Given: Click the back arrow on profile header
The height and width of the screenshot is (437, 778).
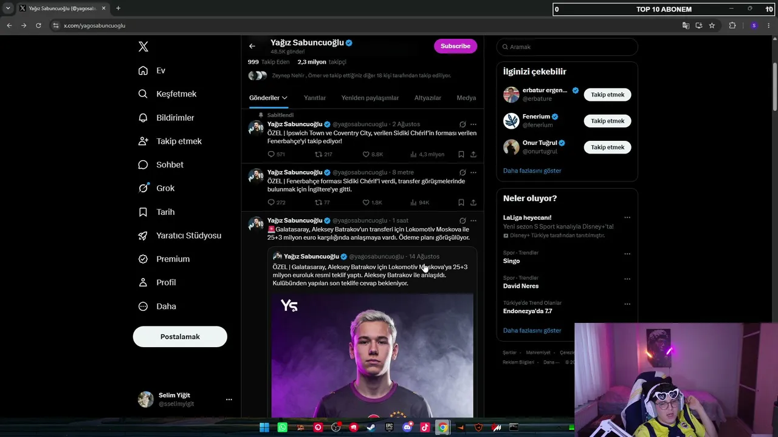Looking at the screenshot, I should (252, 46).
